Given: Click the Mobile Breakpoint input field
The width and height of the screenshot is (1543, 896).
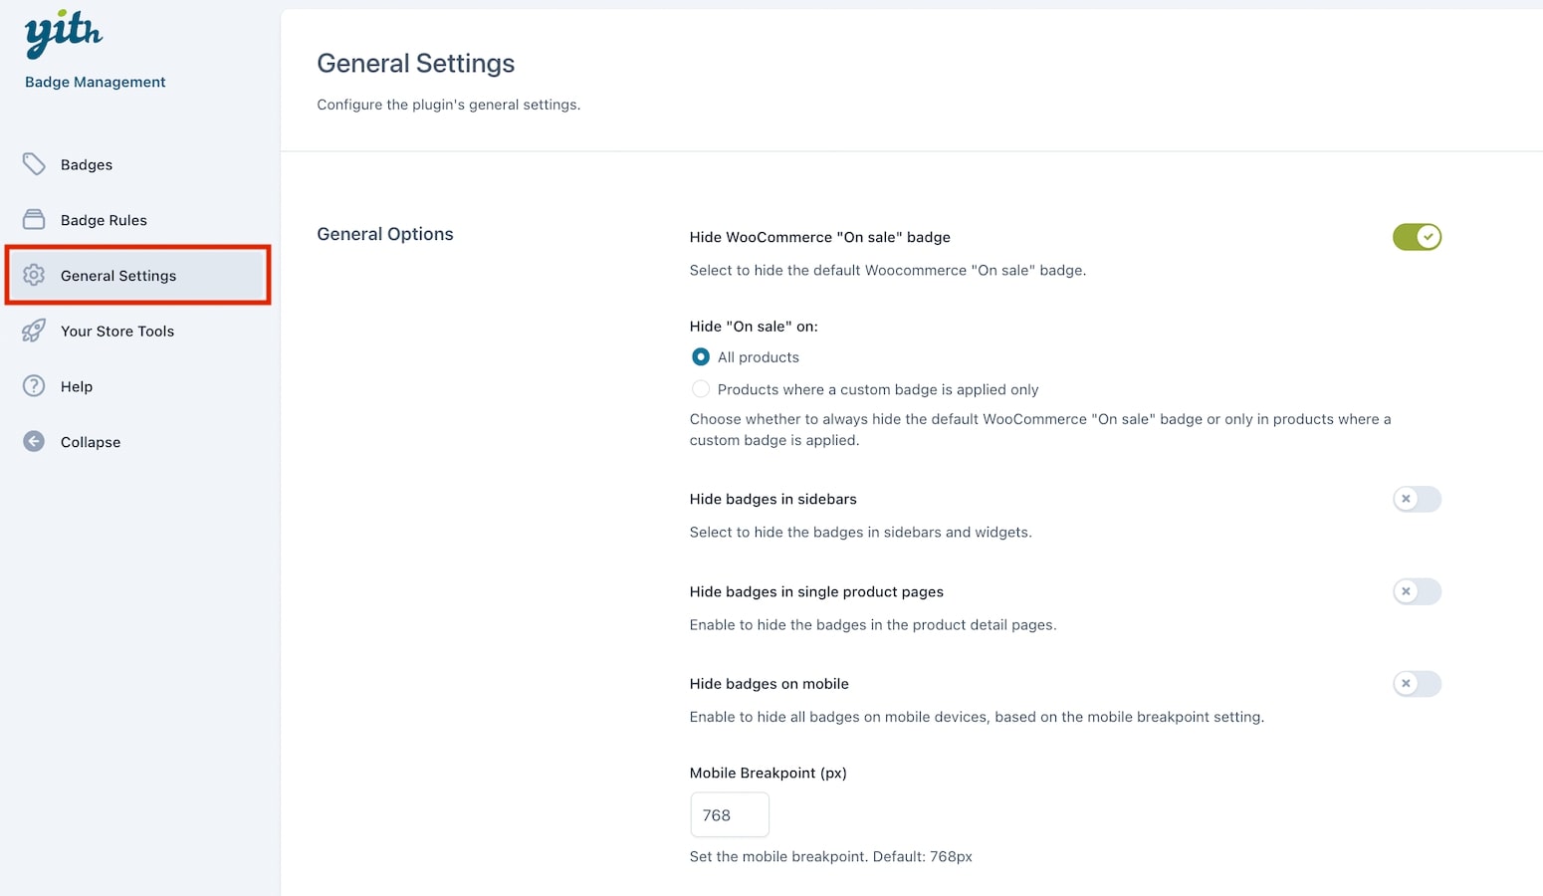Looking at the screenshot, I should coord(730,815).
